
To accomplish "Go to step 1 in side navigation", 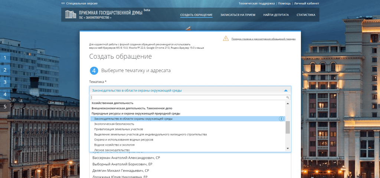I will (x=5, y=58).
